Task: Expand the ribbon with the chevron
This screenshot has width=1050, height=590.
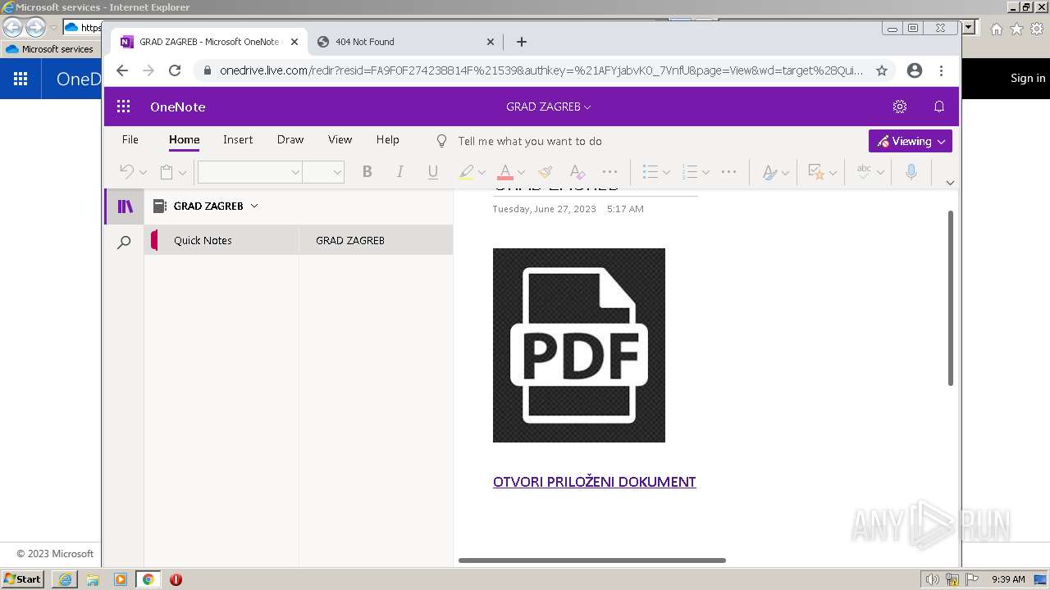Action: pos(950,183)
